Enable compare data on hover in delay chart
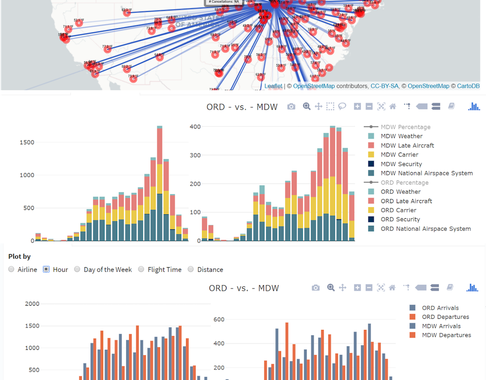486x380 pixels. click(x=435, y=106)
